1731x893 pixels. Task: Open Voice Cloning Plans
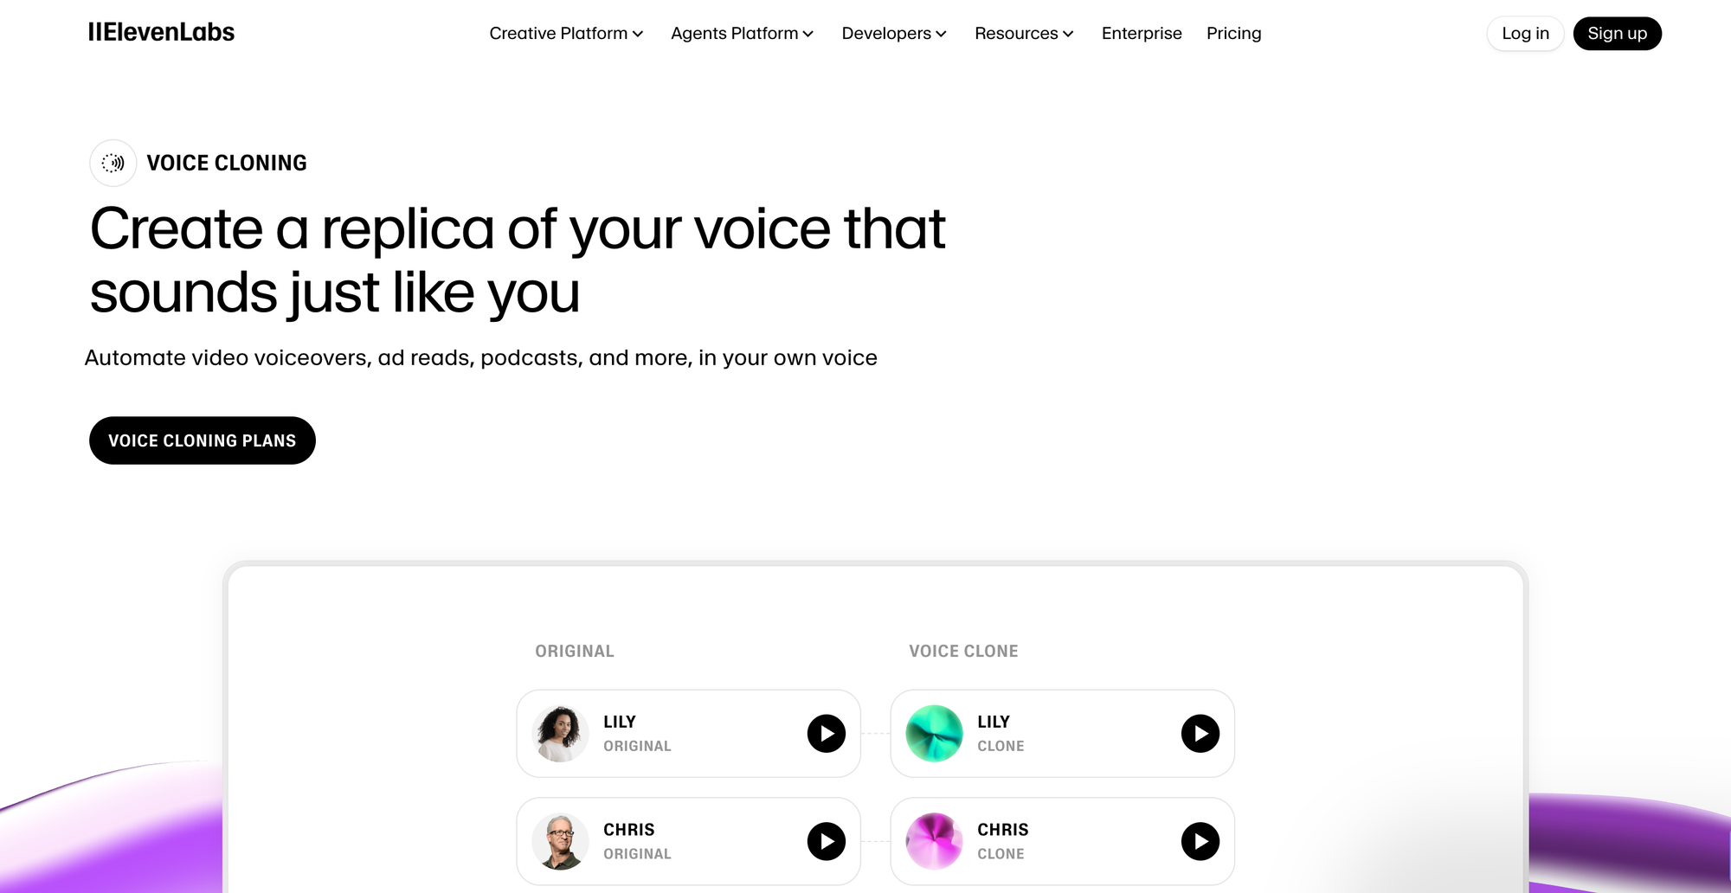(203, 440)
